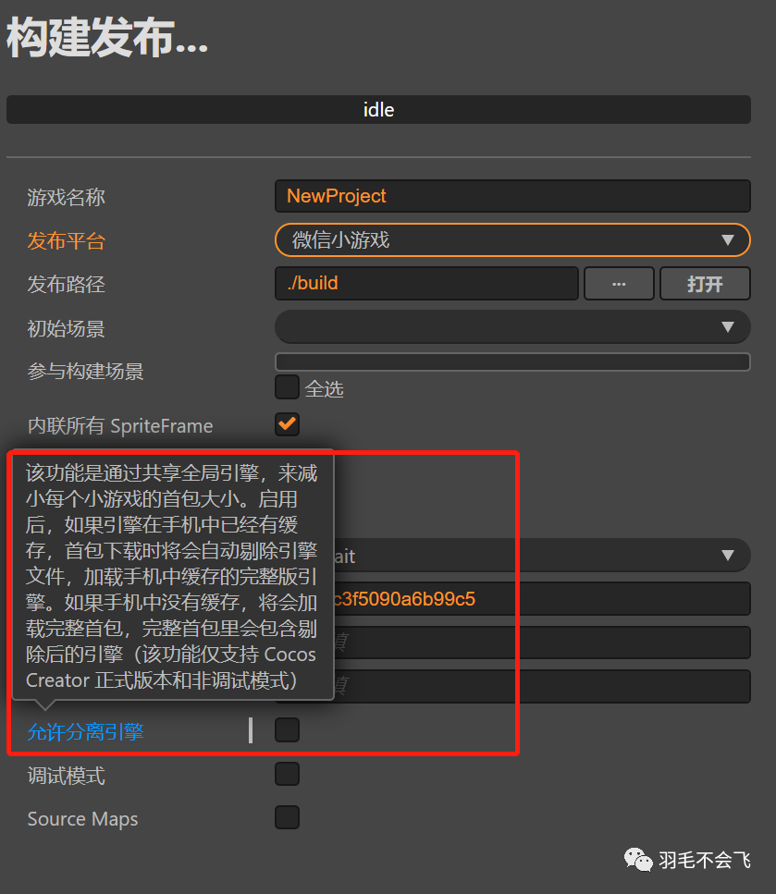
Task: Enable the 调试模式 checkbox
Action: coord(287,774)
